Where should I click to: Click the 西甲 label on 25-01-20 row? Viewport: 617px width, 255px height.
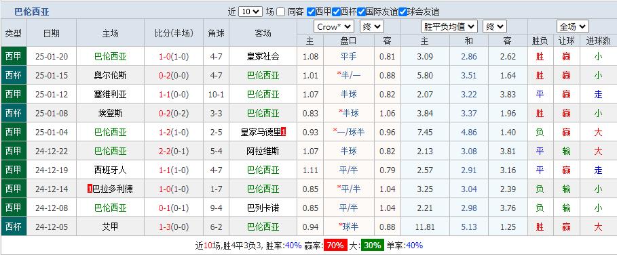[14, 57]
